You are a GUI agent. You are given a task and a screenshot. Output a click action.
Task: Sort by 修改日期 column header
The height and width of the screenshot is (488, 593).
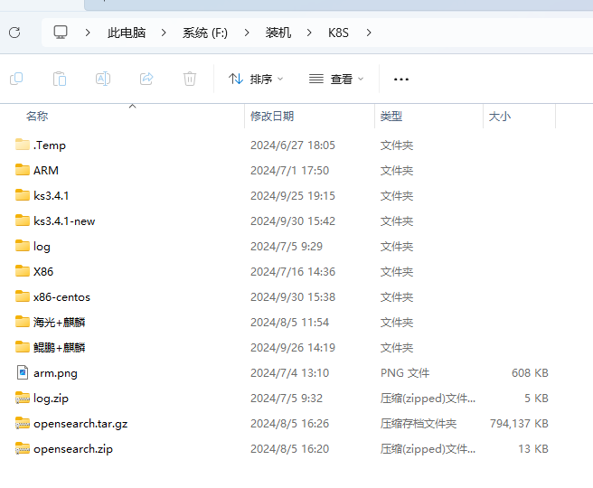272,116
